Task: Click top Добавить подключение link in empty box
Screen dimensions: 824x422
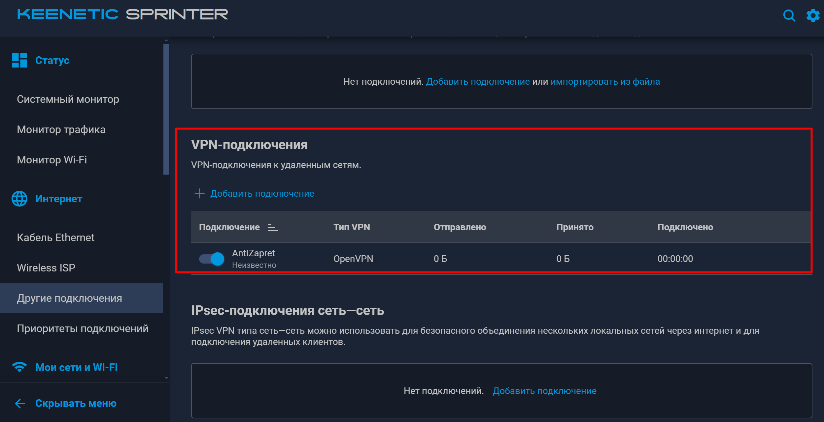Action: click(478, 81)
